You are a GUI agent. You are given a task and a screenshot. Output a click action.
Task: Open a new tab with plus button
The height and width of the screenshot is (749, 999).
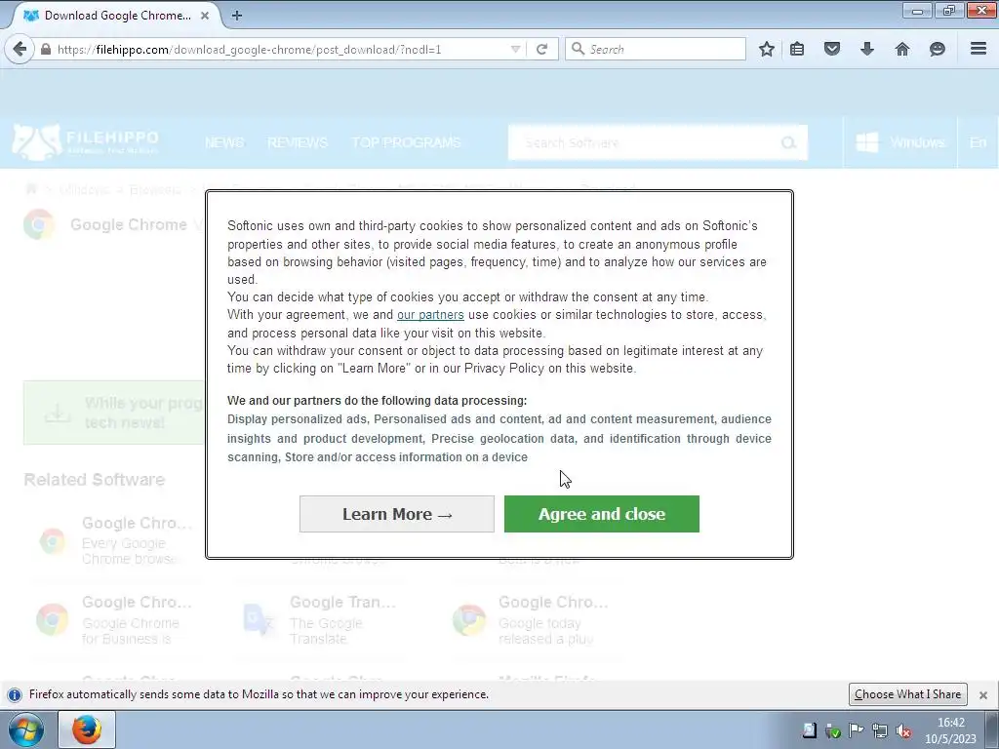237,16
